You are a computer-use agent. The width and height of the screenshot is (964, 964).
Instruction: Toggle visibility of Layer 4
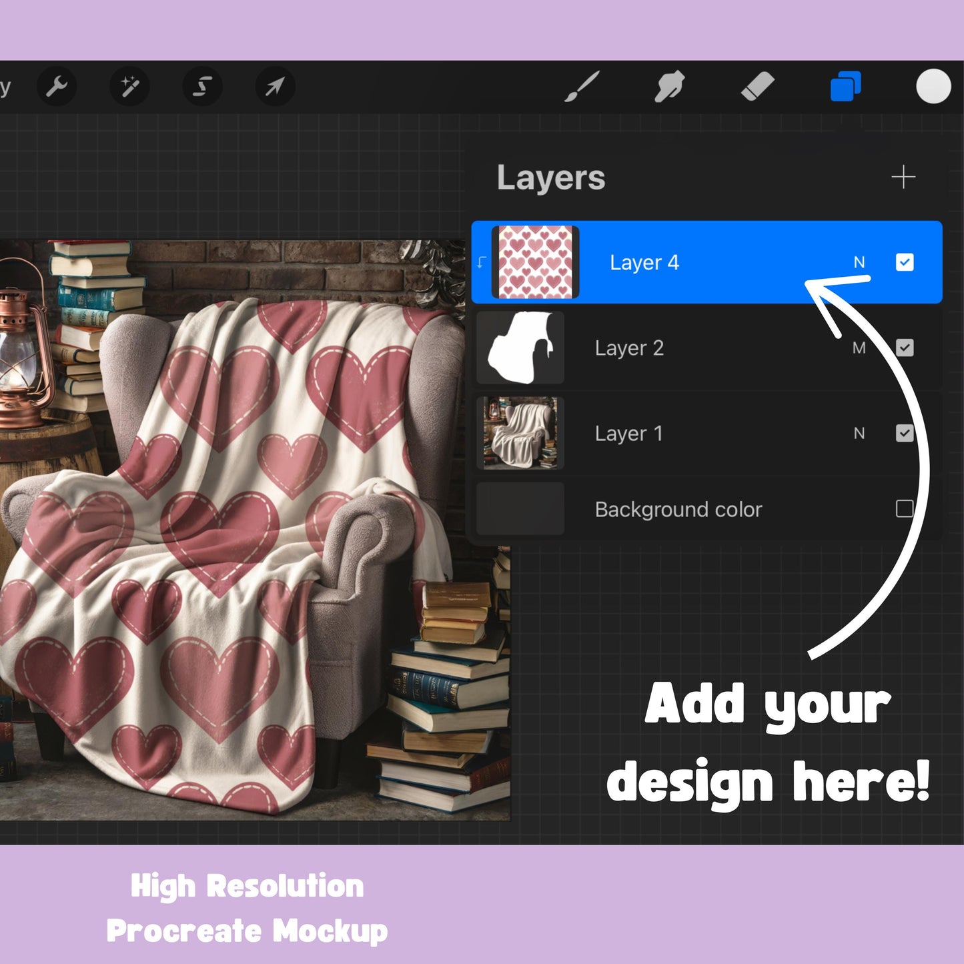[x=905, y=263]
